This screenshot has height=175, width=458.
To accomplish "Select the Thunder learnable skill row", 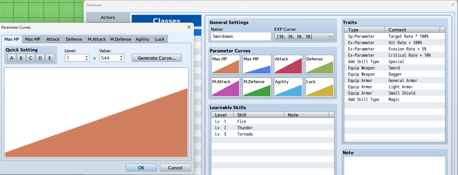I will [x=272, y=128].
